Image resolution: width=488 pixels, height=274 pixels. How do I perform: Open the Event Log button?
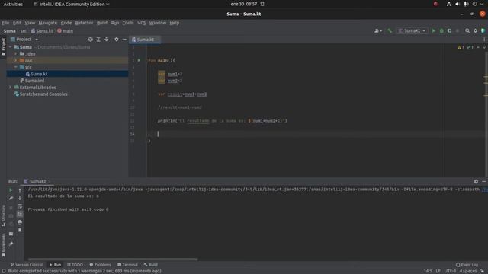pyautogui.click(x=467, y=265)
